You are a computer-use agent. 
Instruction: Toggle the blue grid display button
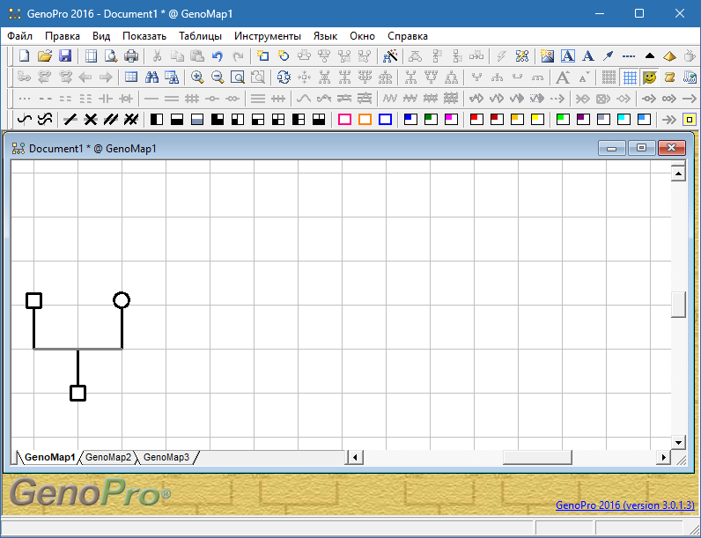click(x=630, y=77)
